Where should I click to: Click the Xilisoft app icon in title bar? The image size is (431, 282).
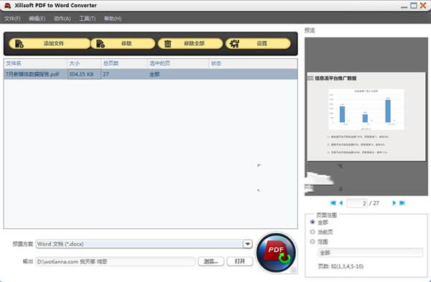(8, 6)
